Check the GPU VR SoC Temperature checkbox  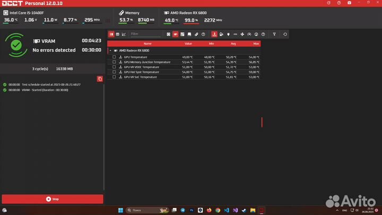click(114, 77)
